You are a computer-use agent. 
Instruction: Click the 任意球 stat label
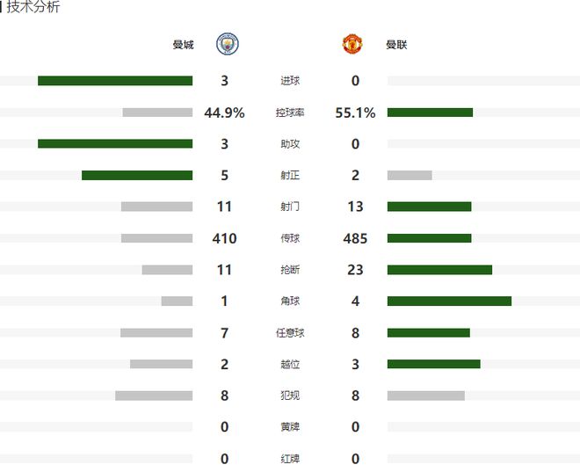tap(290, 333)
